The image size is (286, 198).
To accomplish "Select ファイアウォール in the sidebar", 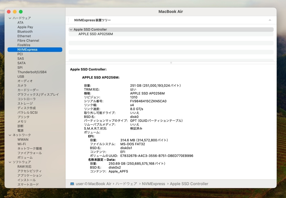I will tap(30, 153).
